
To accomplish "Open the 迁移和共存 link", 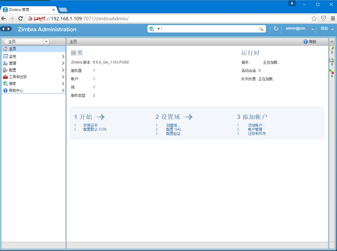I will pos(257,133).
